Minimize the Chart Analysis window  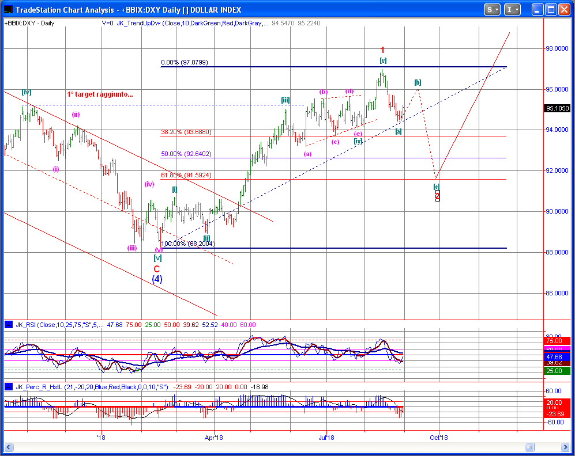point(538,10)
